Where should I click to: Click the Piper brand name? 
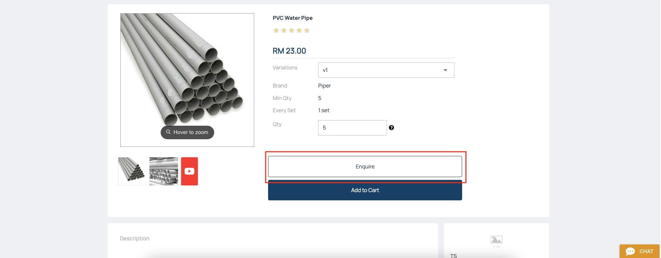pos(324,86)
